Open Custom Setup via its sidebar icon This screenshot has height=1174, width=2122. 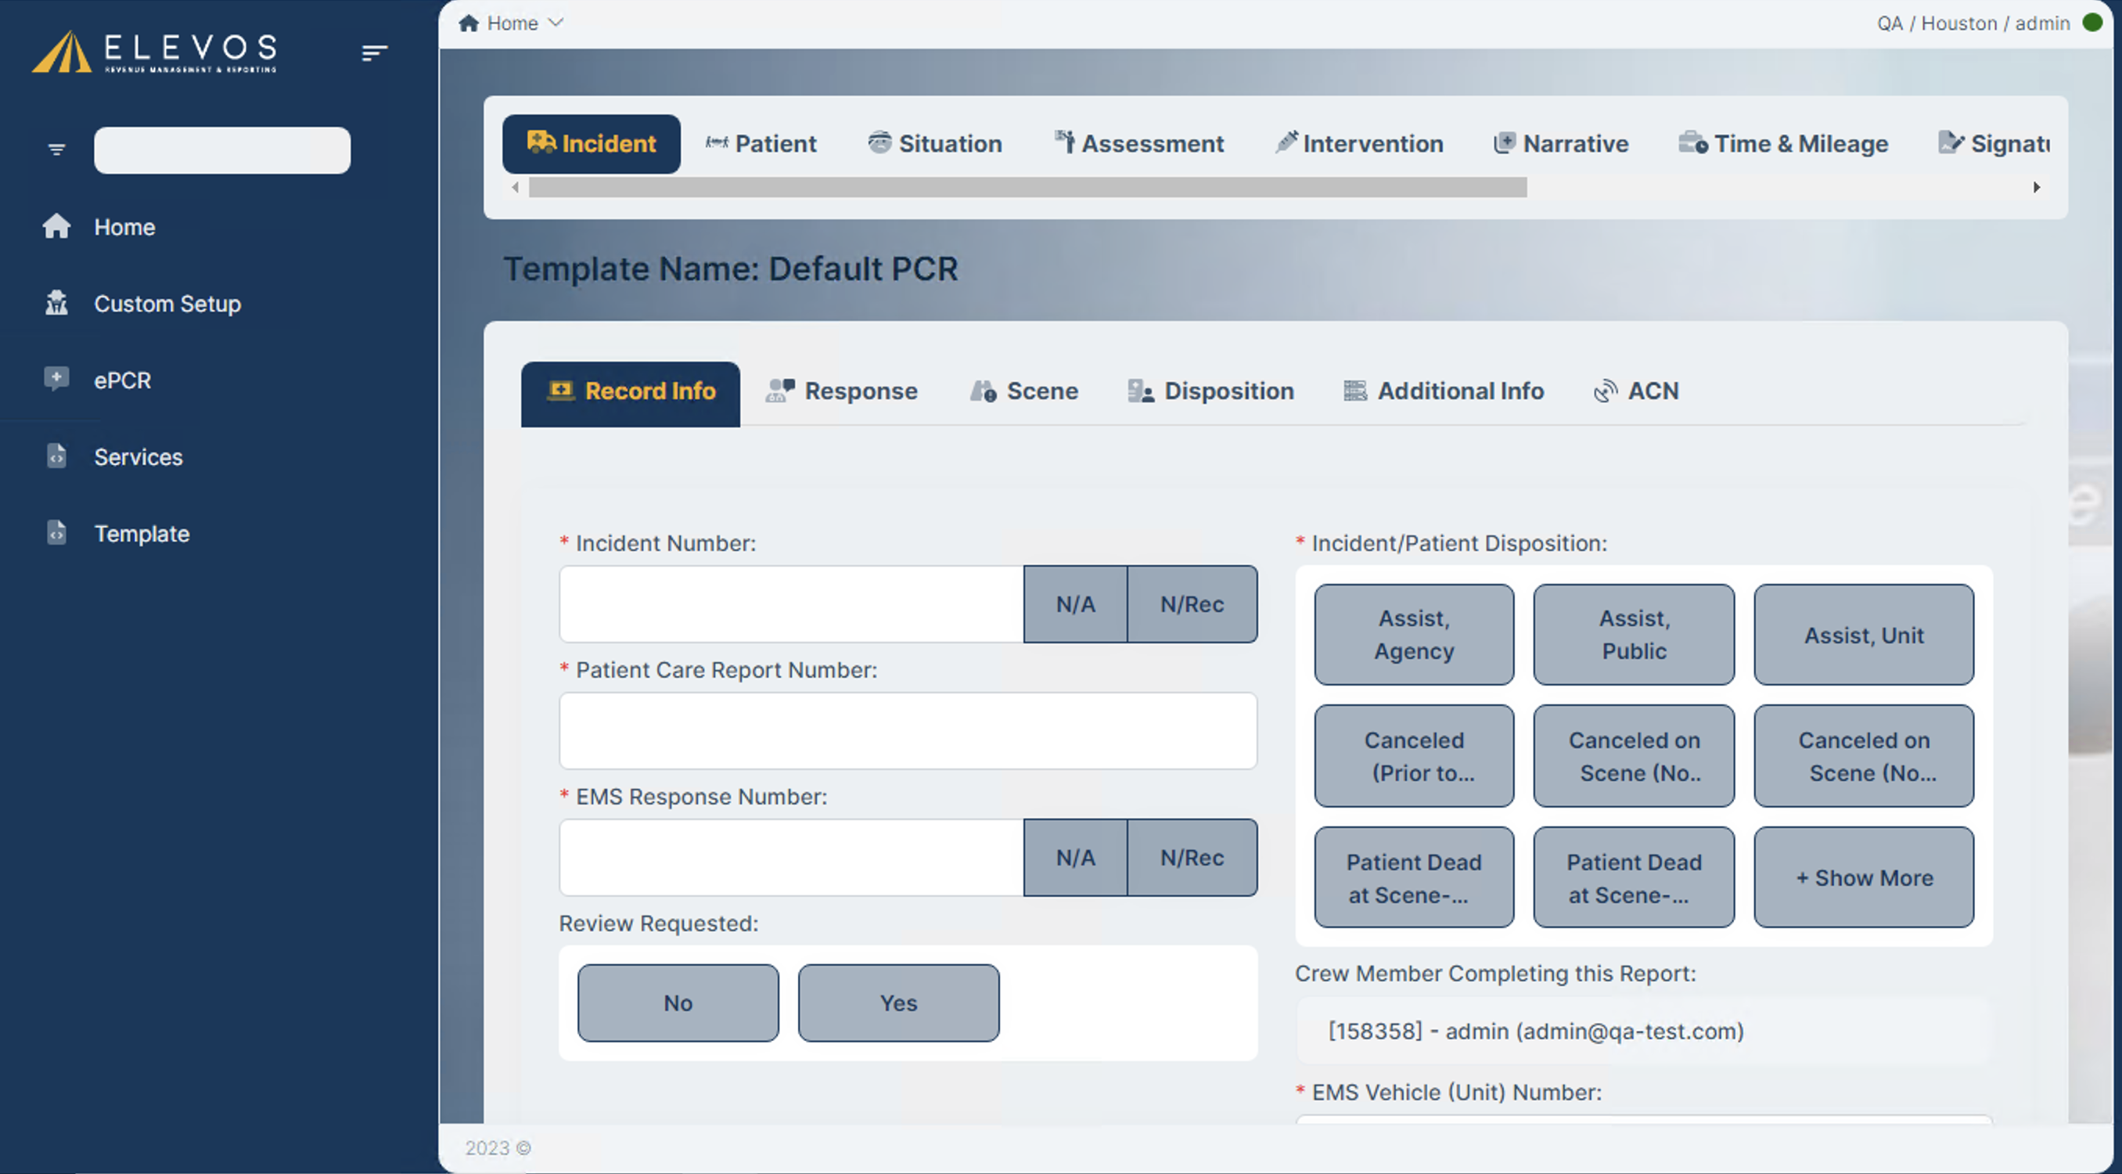pyautogui.click(x=57, y=303)
